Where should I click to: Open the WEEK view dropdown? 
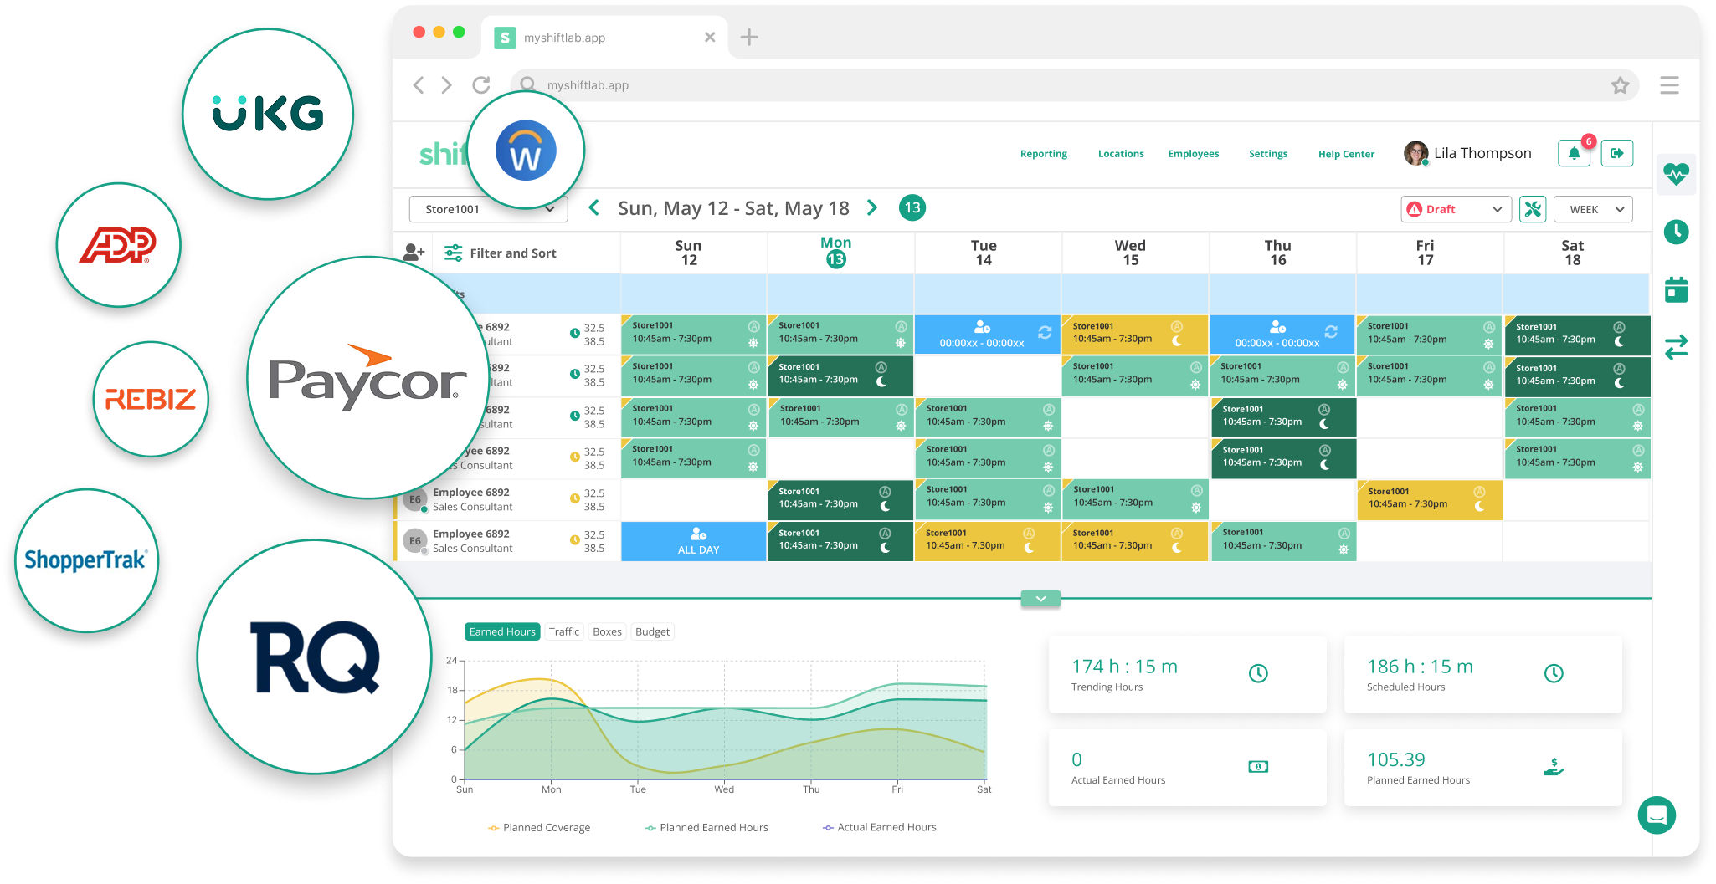pyautogui.click(x=1592, y=209)
